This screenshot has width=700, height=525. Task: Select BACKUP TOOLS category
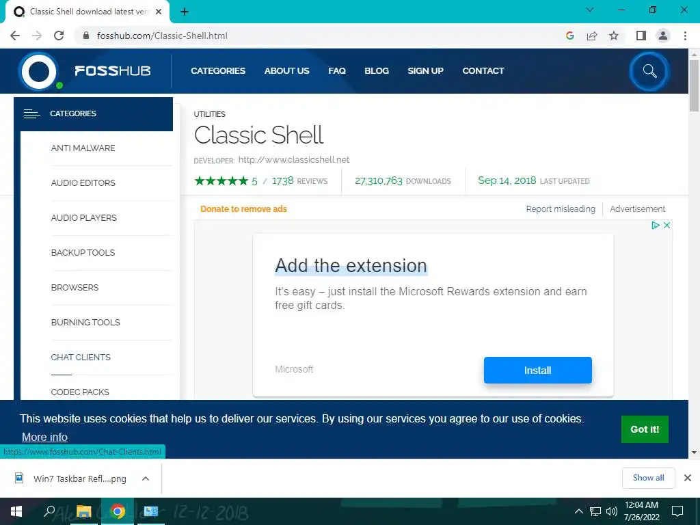coord(83,253)
